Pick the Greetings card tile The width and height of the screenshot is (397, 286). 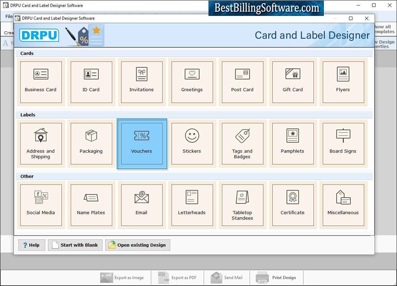point(192,82)
